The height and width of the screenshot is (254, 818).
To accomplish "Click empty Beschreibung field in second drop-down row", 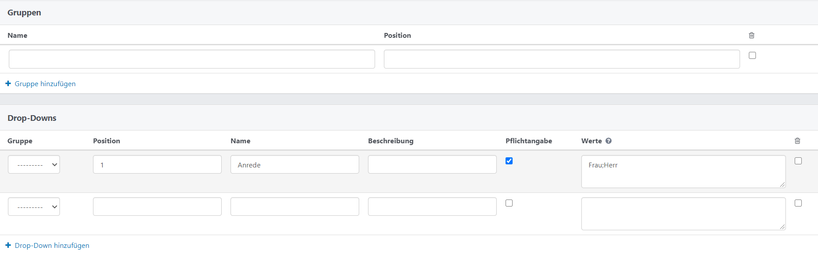I will point(432,207).
